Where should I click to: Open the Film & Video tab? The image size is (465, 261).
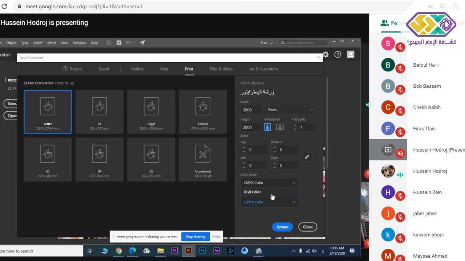221,69
